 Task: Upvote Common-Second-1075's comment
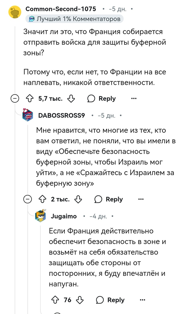click(29, 99)
